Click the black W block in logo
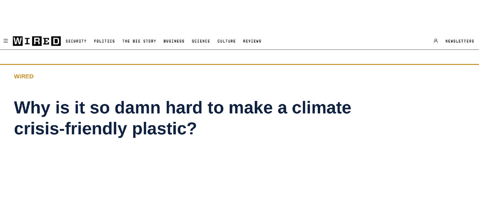 pos(18,41)
